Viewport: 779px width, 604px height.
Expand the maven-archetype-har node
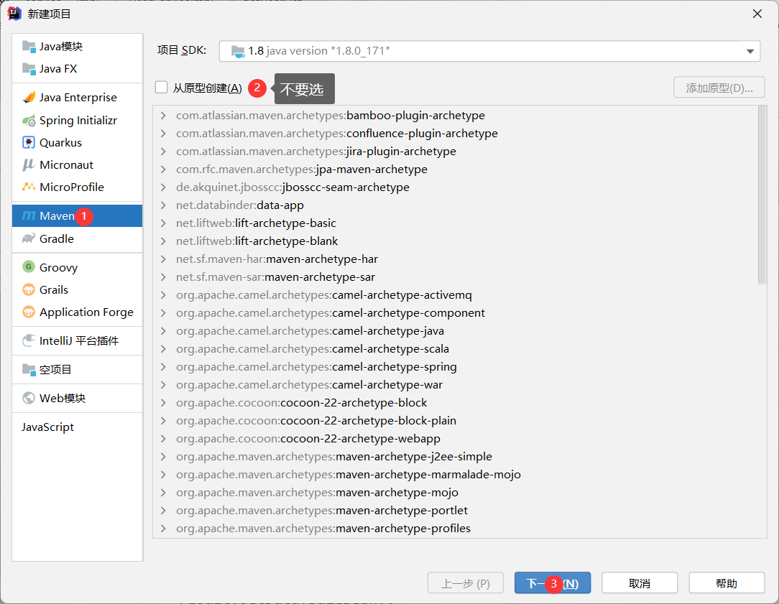tap(163, 259)
